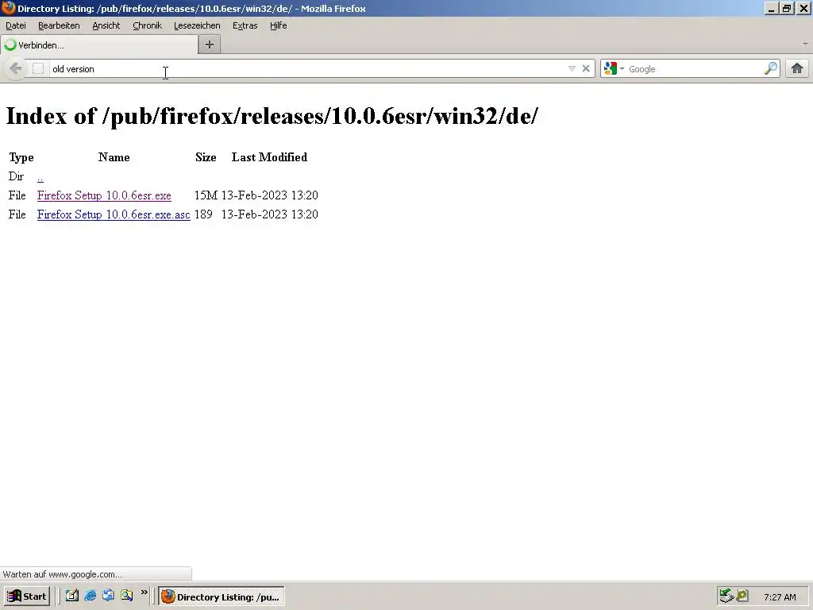Screen dimensions: 813x610
Task: Expand quick launch overflow chevron
Action: pos(144,593)
